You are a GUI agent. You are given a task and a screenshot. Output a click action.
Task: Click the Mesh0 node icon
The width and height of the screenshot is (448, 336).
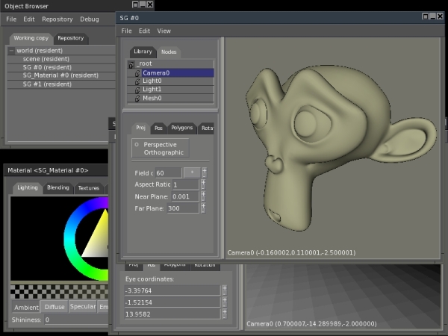click(137, 98)
